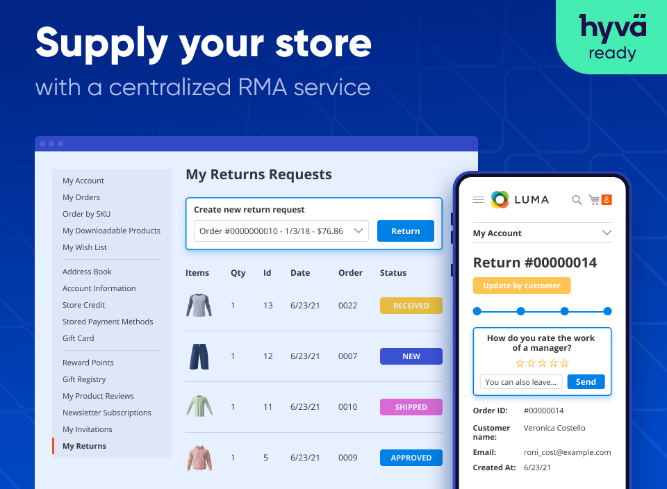Image resolution: width=667 pixels, height=489 pixels.
Task: Select the second progress step dot
Action: [x=520, y=311]
